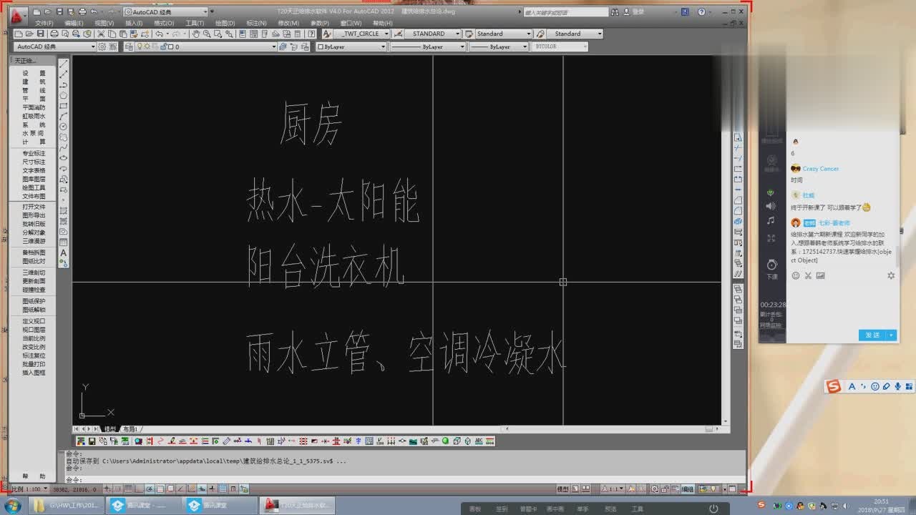Select the Circle draw tool

64,126
